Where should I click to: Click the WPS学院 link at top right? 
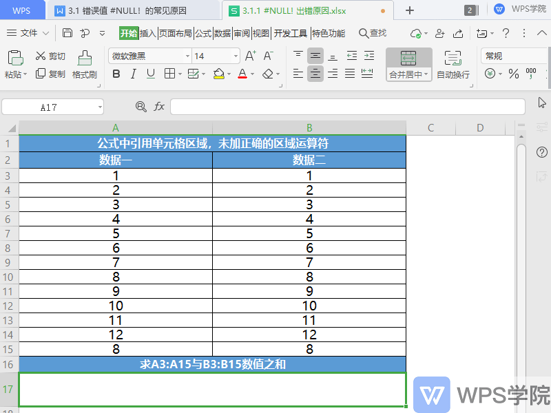520,9
